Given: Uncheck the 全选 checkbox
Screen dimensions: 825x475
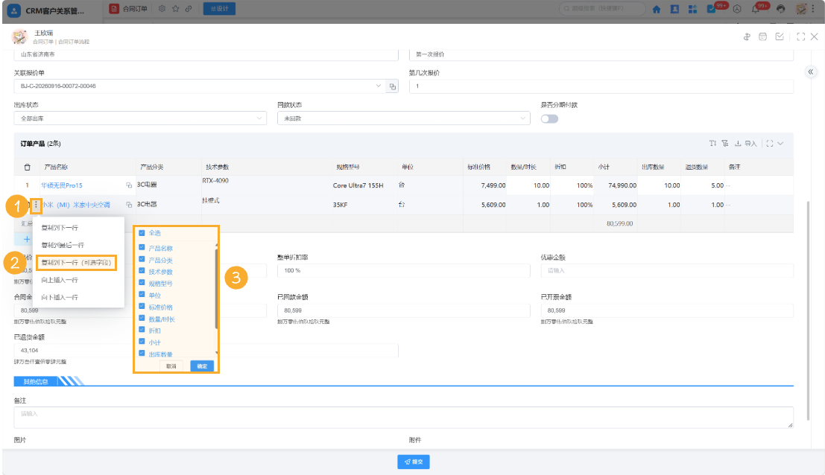Looking at the screenshot, I should coord(142,232).
